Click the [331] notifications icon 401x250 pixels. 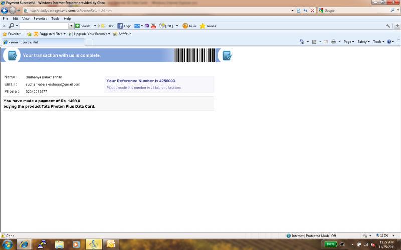pos(166,26)
